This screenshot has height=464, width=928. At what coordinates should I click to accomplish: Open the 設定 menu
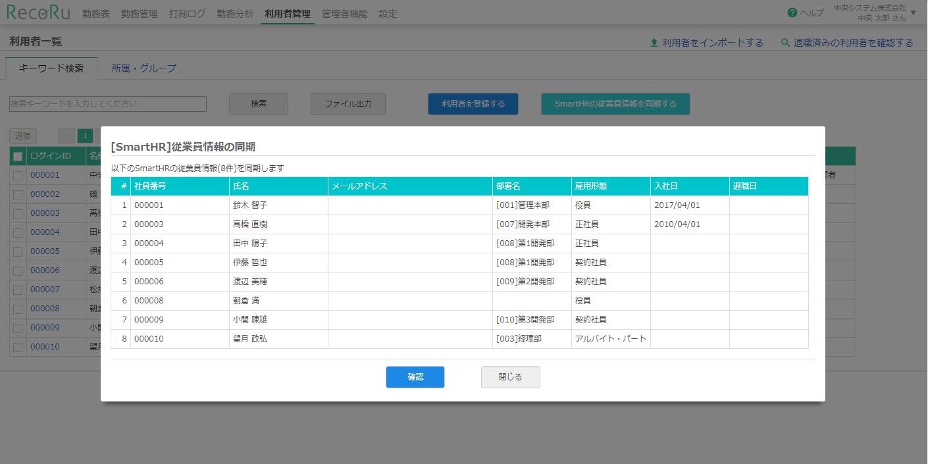[388, 13]
